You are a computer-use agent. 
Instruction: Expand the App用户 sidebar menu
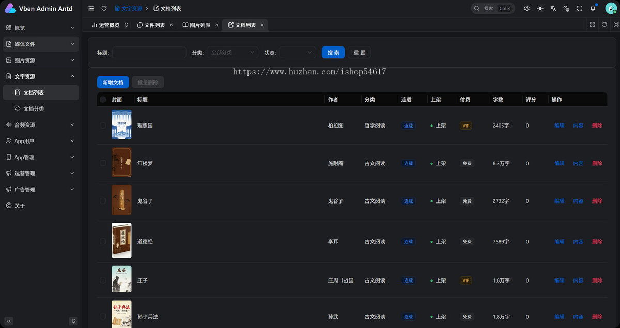click(41, 141)
